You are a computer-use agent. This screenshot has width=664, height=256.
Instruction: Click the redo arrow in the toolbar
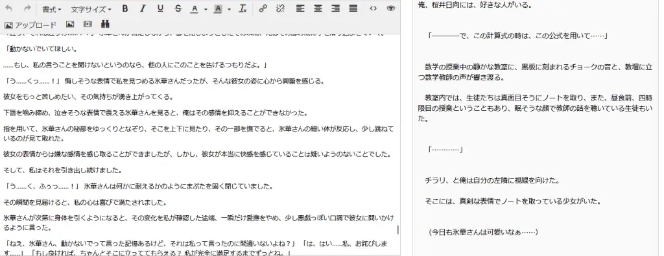(27, 8)
